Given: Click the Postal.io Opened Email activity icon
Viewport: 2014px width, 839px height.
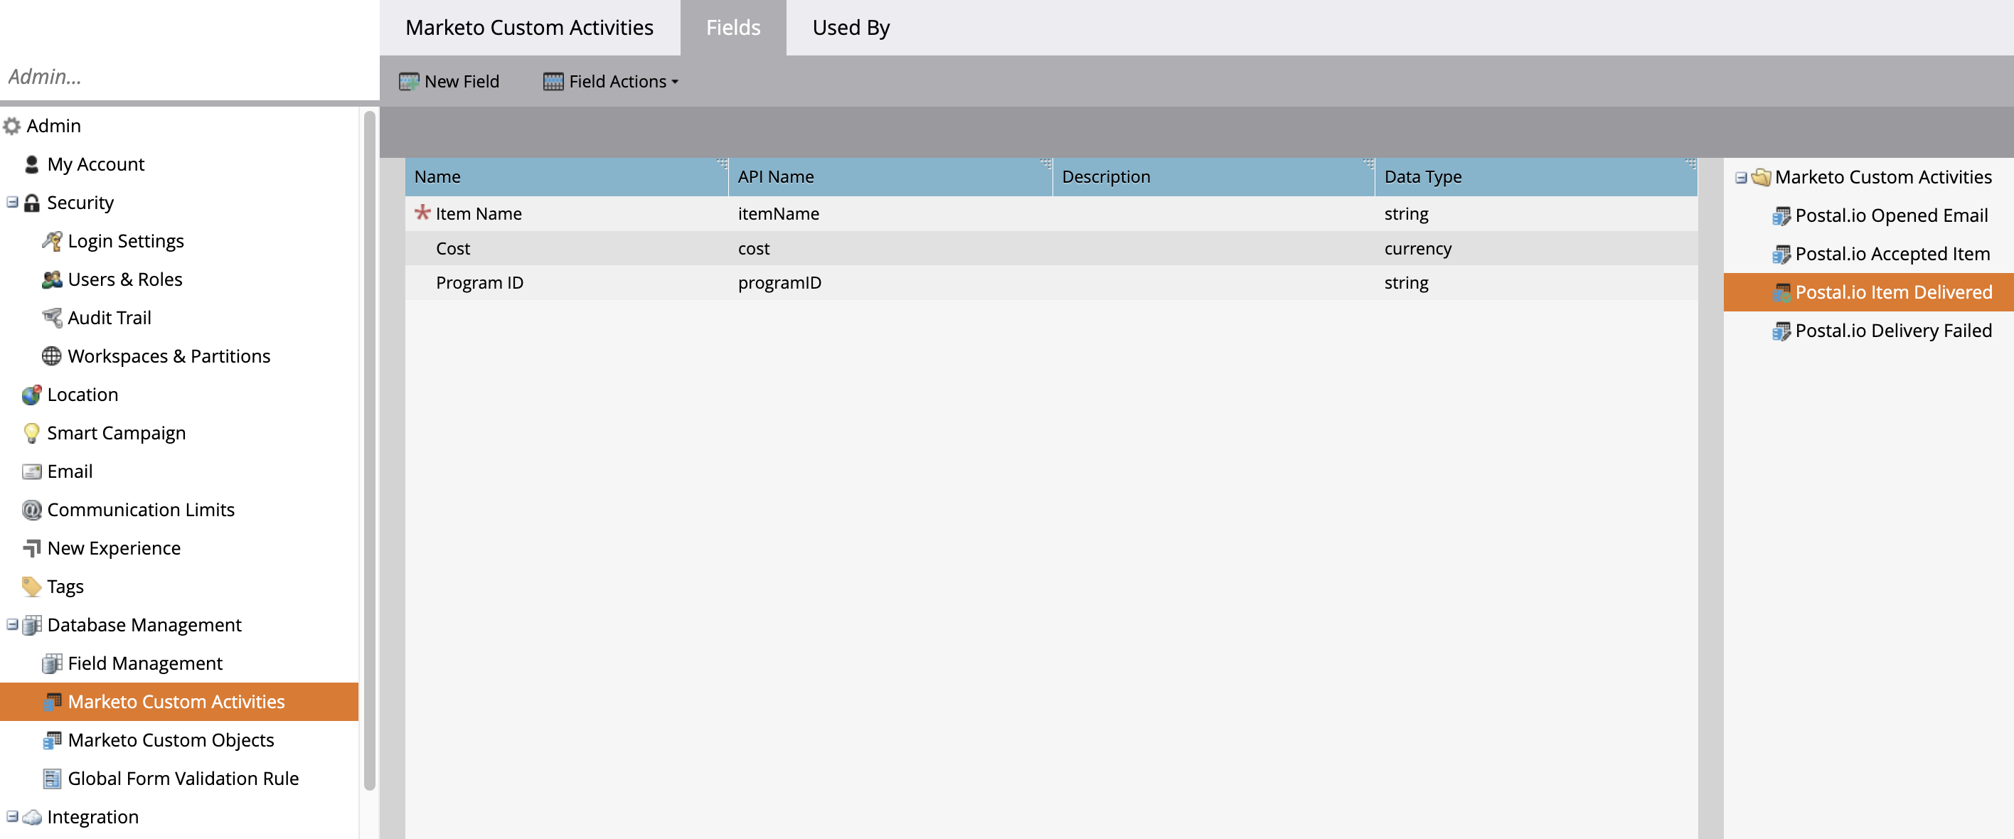Looking at the screenshot, I should [1780, 216].
